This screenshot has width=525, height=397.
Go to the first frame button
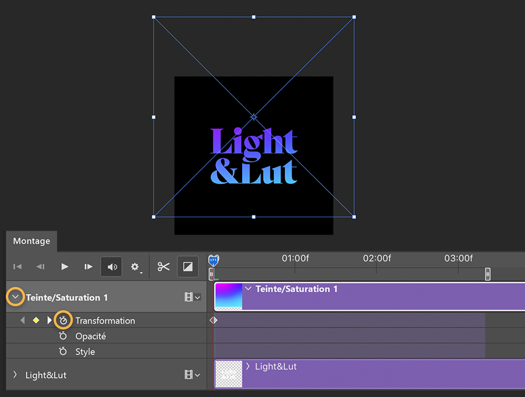[x=17, y=267]
